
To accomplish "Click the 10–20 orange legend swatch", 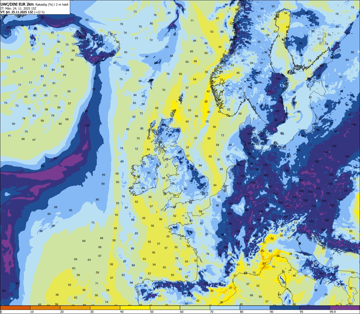I will [45, 308].
